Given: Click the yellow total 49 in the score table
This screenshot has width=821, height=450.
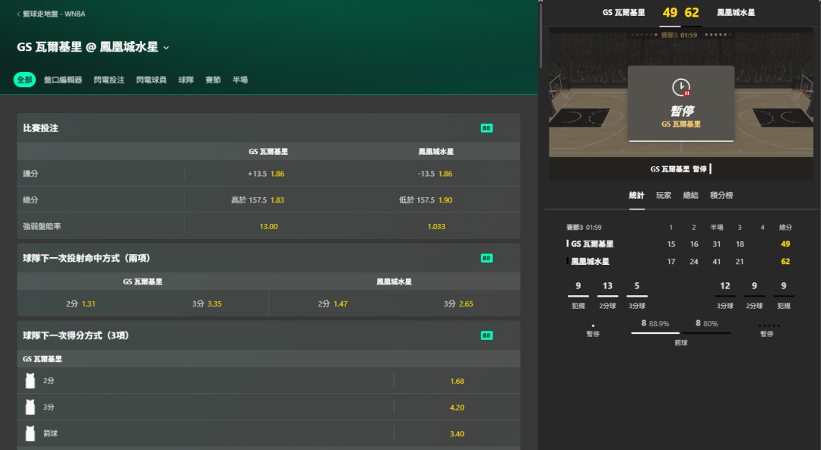Looking at the screenshot, I should 785,244.
